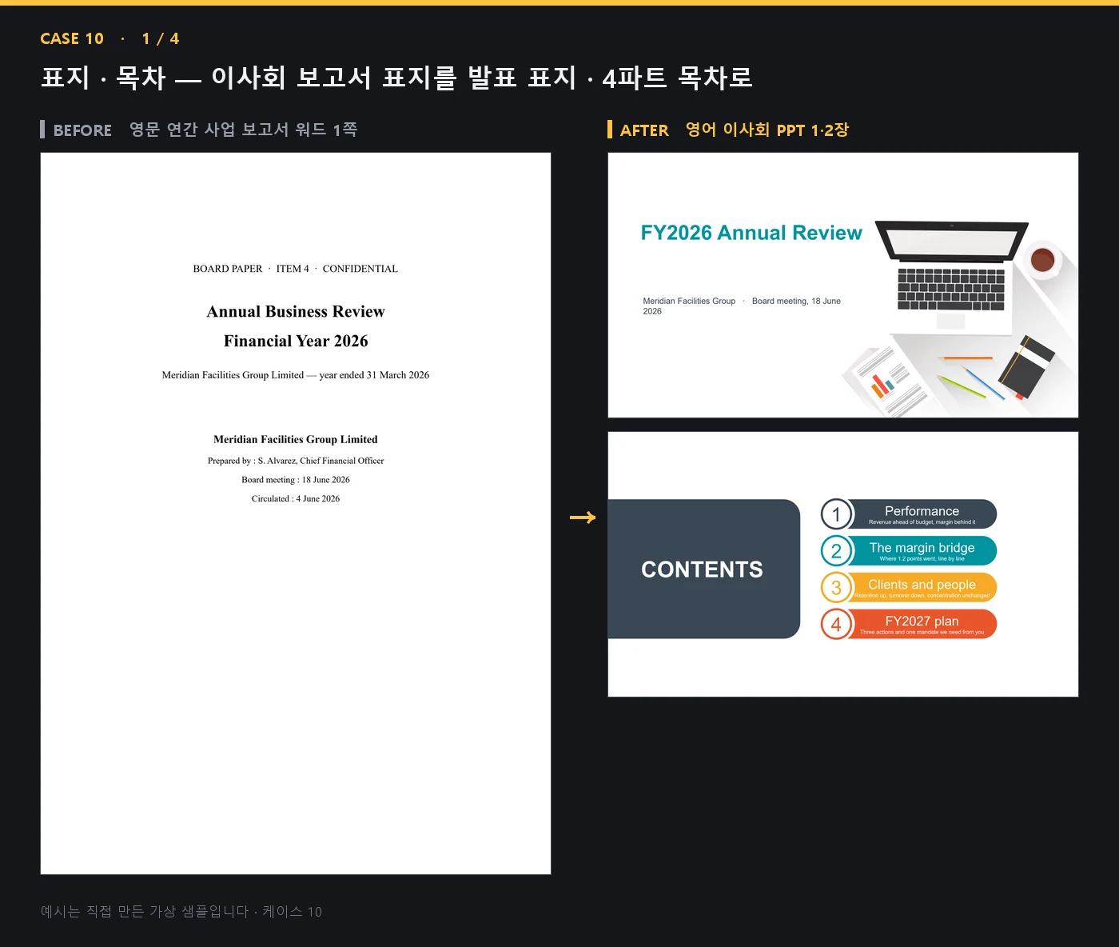The width and height of the screenshot is (1119, 947).
Task: Click the black notebook illustration on the title slide
Action: click(1026, 366)
